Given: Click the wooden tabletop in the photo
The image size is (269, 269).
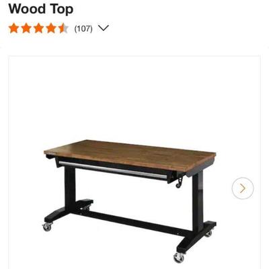Looking at the screenshot, I should click(x=130, y=155).
